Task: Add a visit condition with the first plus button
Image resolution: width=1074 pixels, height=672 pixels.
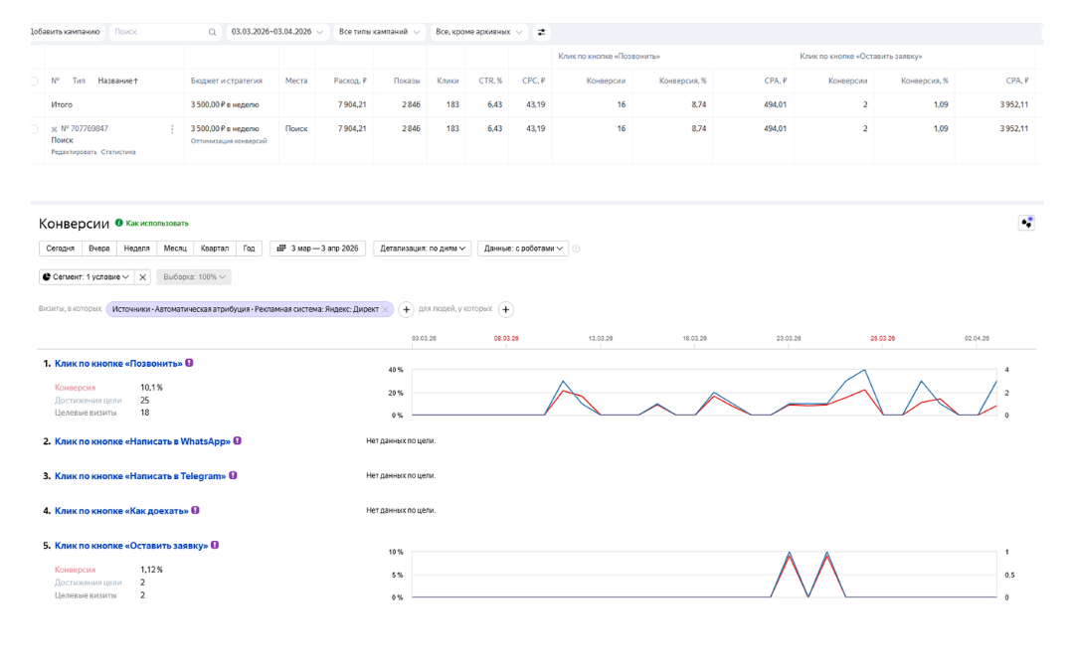Action: (x=406, y=310)
